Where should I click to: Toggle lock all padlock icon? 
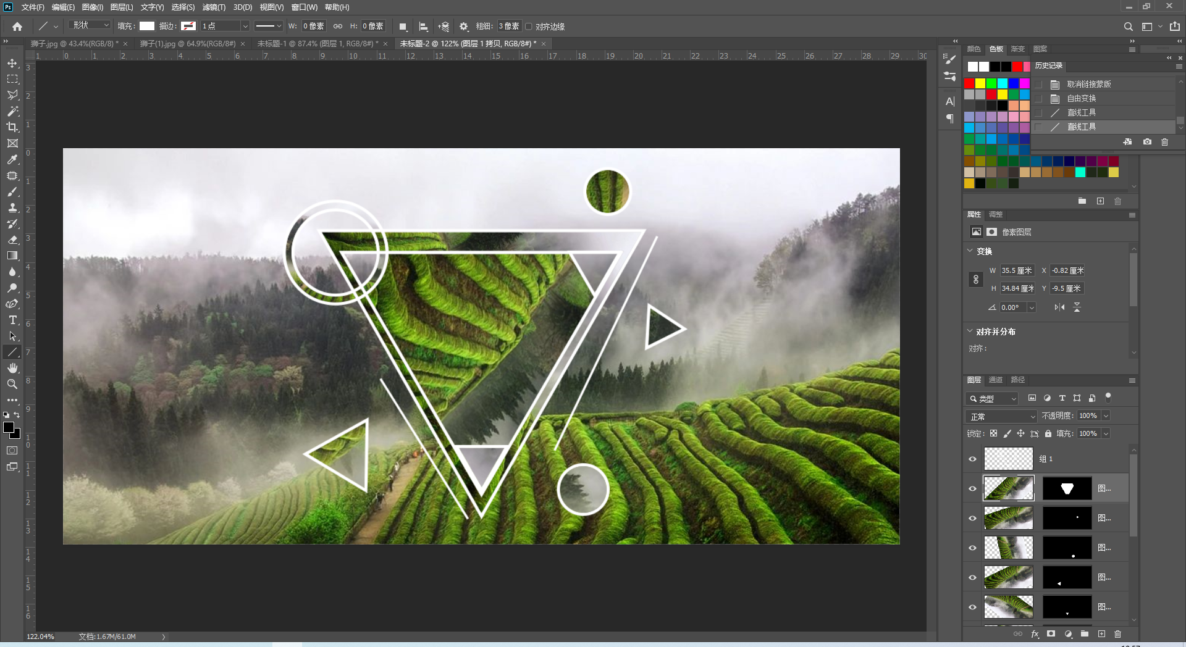click(x=1048, y=433)
